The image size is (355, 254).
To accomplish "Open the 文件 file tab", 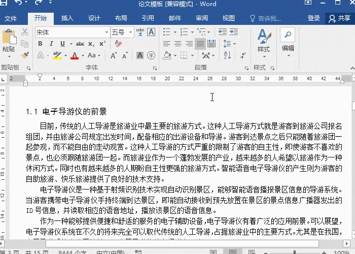I will coord(11,18).
